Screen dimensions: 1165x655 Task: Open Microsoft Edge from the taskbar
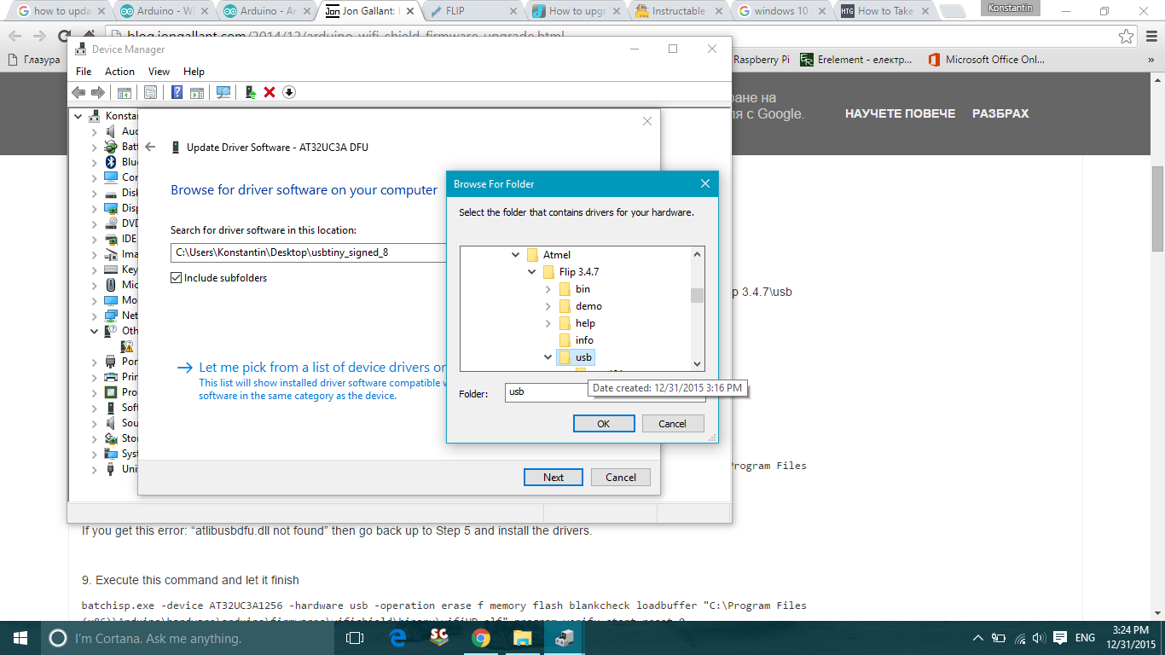coord(397,637)
